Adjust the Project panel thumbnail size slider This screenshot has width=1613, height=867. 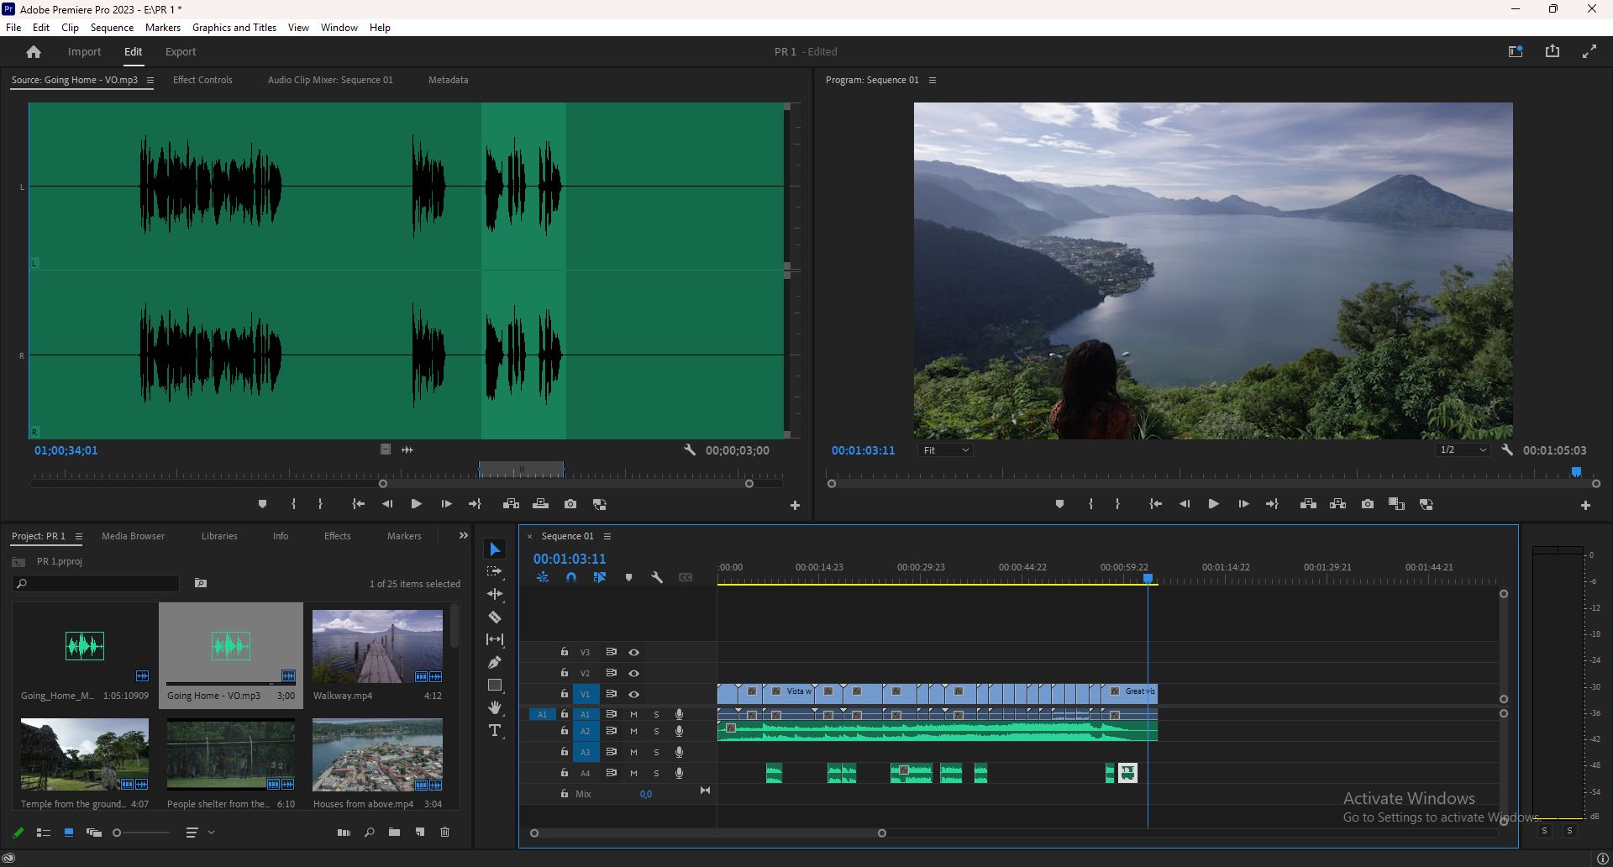(x=141, y=833)
